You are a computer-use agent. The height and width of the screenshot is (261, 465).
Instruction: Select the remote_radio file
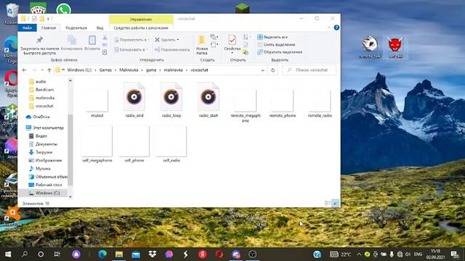pos(320,102)
